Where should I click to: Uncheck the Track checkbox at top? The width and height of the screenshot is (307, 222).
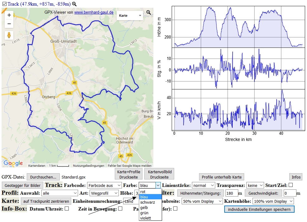[x=4, y=4]
